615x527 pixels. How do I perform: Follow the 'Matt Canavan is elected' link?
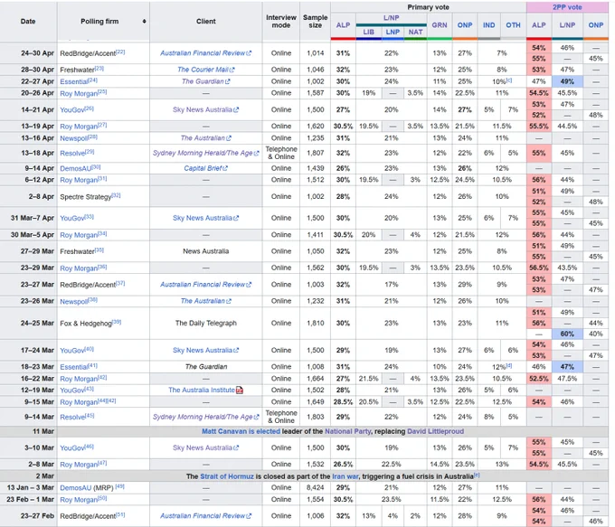pos(241,431)
